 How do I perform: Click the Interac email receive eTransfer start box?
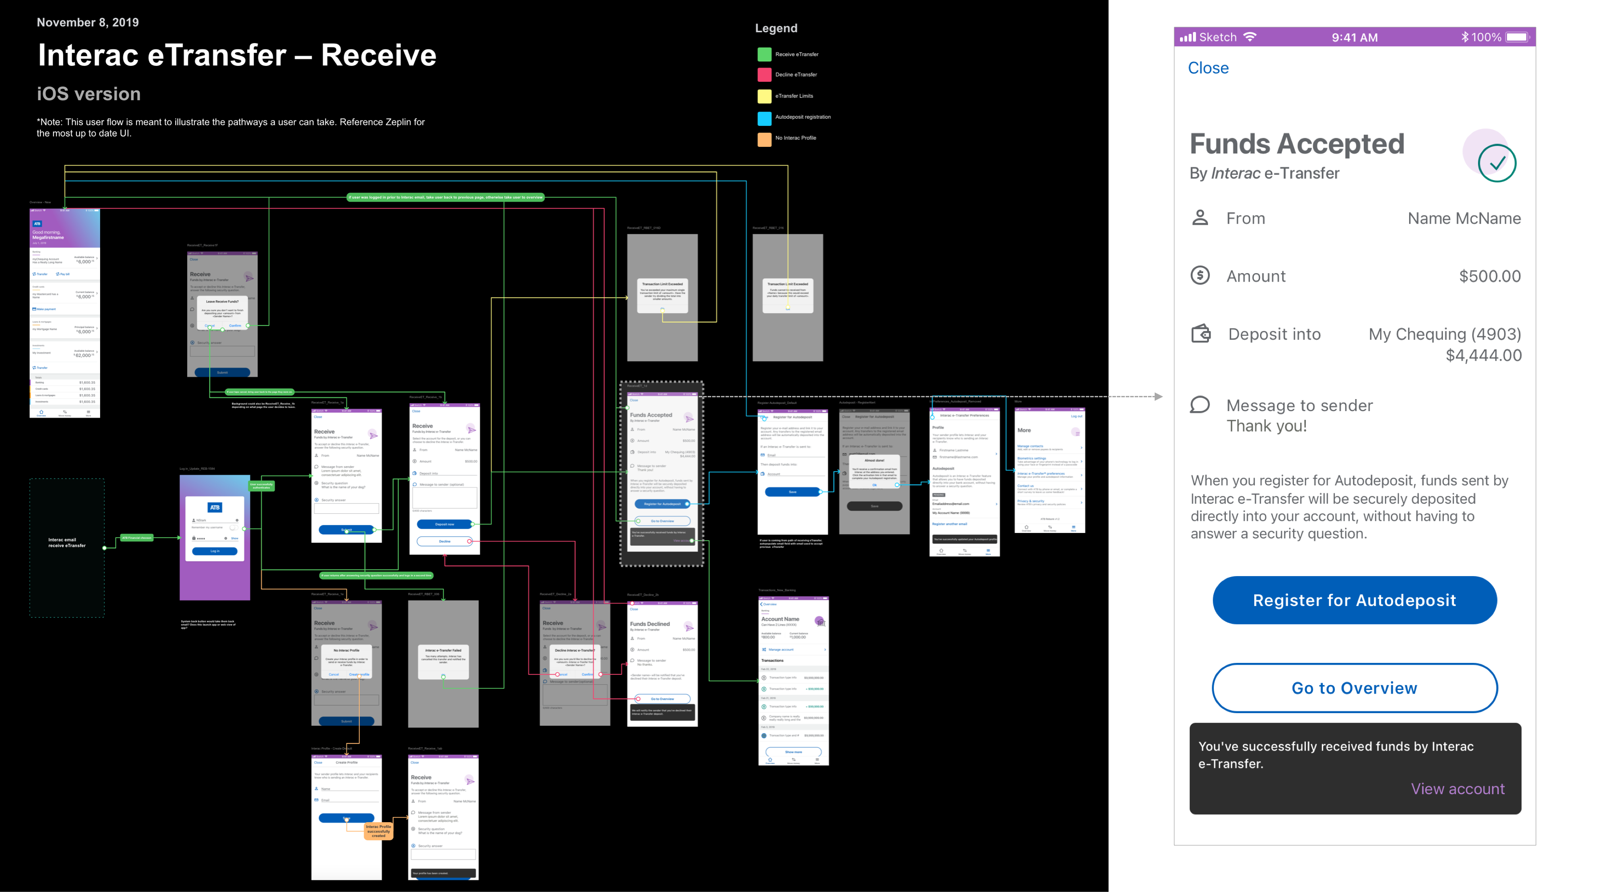tap(67, 548)
